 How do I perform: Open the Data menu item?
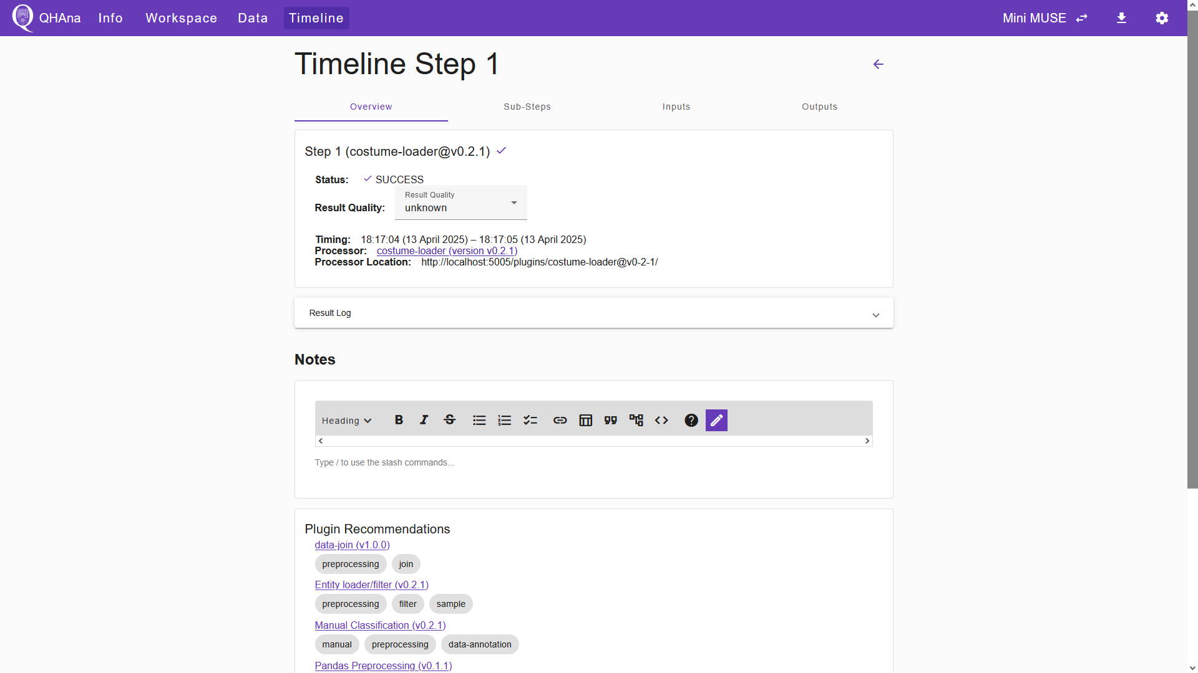coord(253,18)
